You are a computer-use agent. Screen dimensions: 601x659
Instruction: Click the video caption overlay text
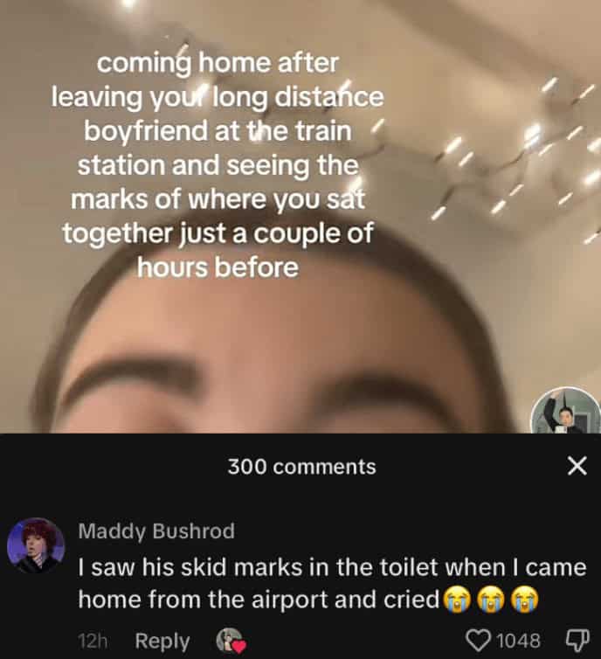click(218, 164)
